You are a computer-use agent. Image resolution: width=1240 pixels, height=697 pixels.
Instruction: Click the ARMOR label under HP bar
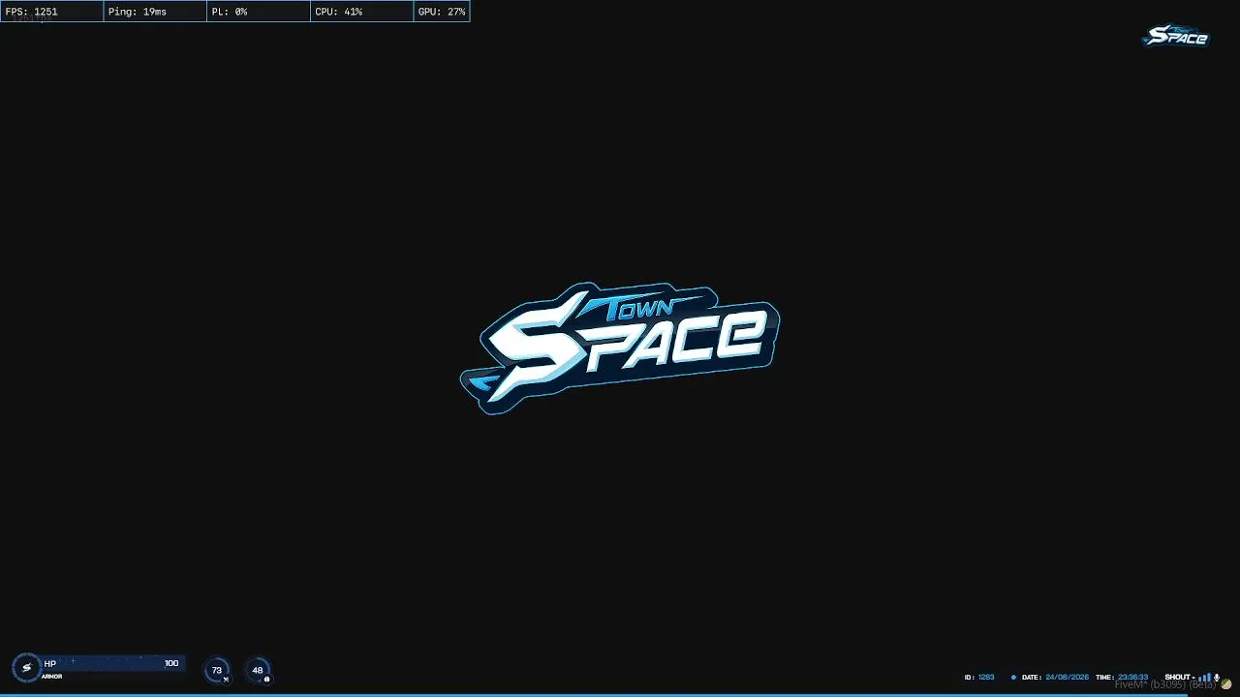pos(51,677)
